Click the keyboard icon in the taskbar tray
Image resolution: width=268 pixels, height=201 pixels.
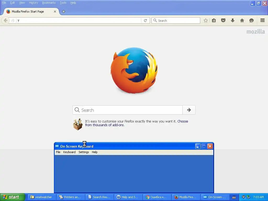(234, 197)
